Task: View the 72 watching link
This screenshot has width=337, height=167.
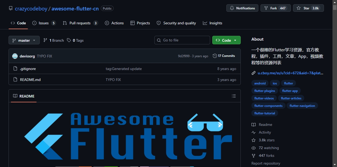Action: 265,148
